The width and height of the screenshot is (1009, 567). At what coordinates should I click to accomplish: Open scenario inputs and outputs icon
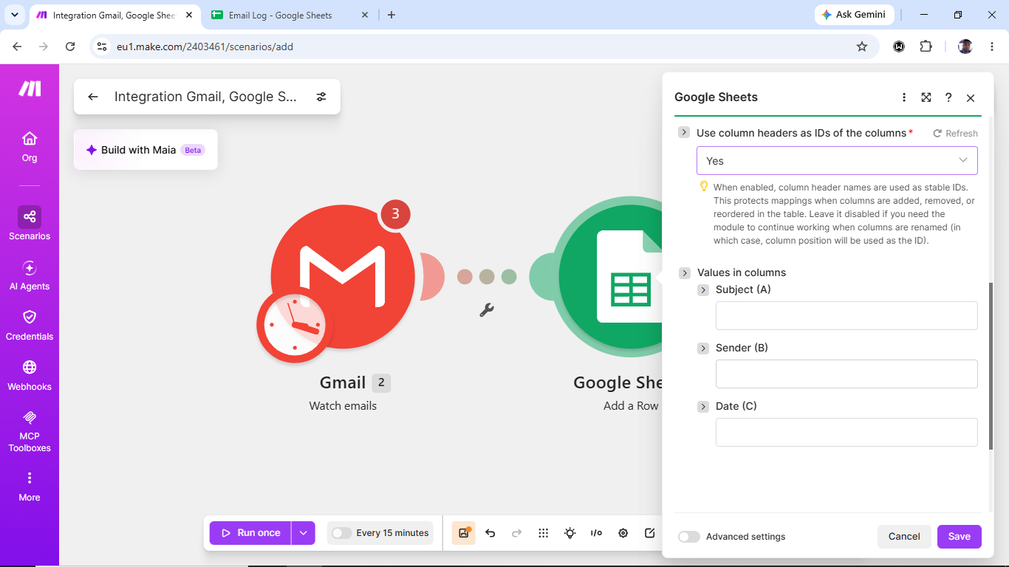pos(596,533)
